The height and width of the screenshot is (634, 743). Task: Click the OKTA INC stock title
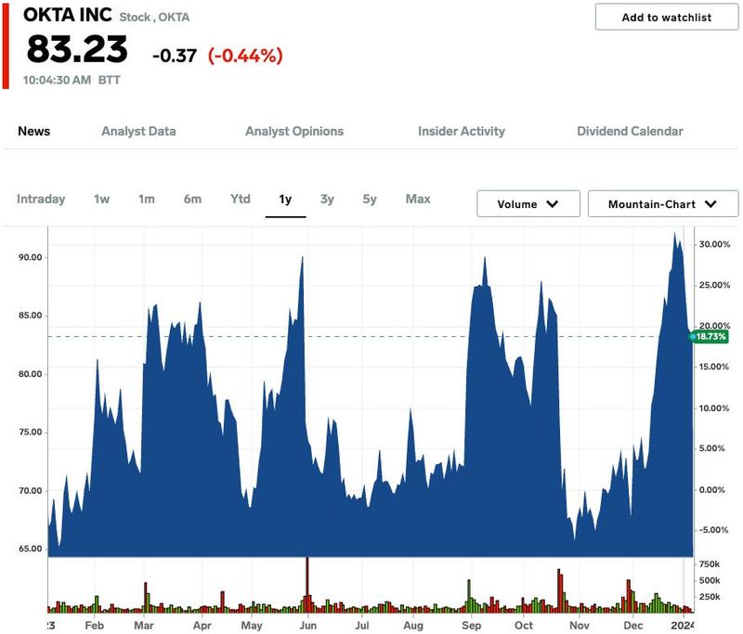click(68, 15)
